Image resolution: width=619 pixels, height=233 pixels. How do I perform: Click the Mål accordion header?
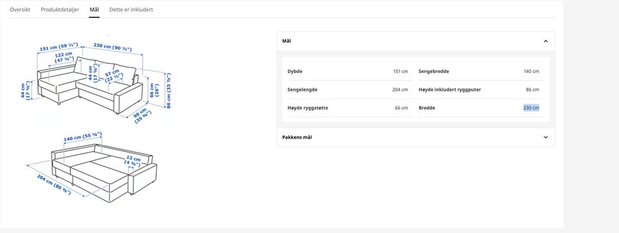[416, 41]
